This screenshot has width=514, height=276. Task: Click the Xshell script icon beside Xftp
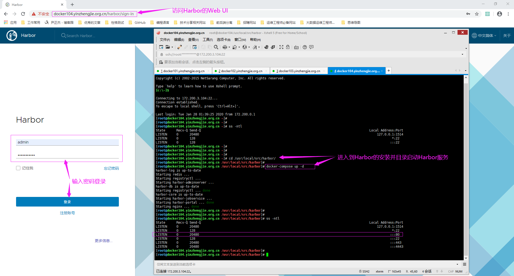(x=273, y=47)
